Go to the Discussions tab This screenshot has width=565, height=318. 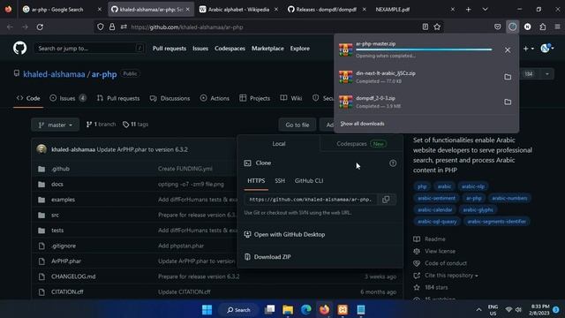point(169,98)
